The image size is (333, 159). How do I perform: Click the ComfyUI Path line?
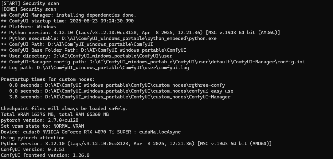(77, 44)
